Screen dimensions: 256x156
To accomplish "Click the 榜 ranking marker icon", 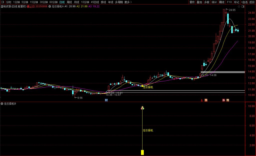I will pyautogui.click(x=227, y=100).
